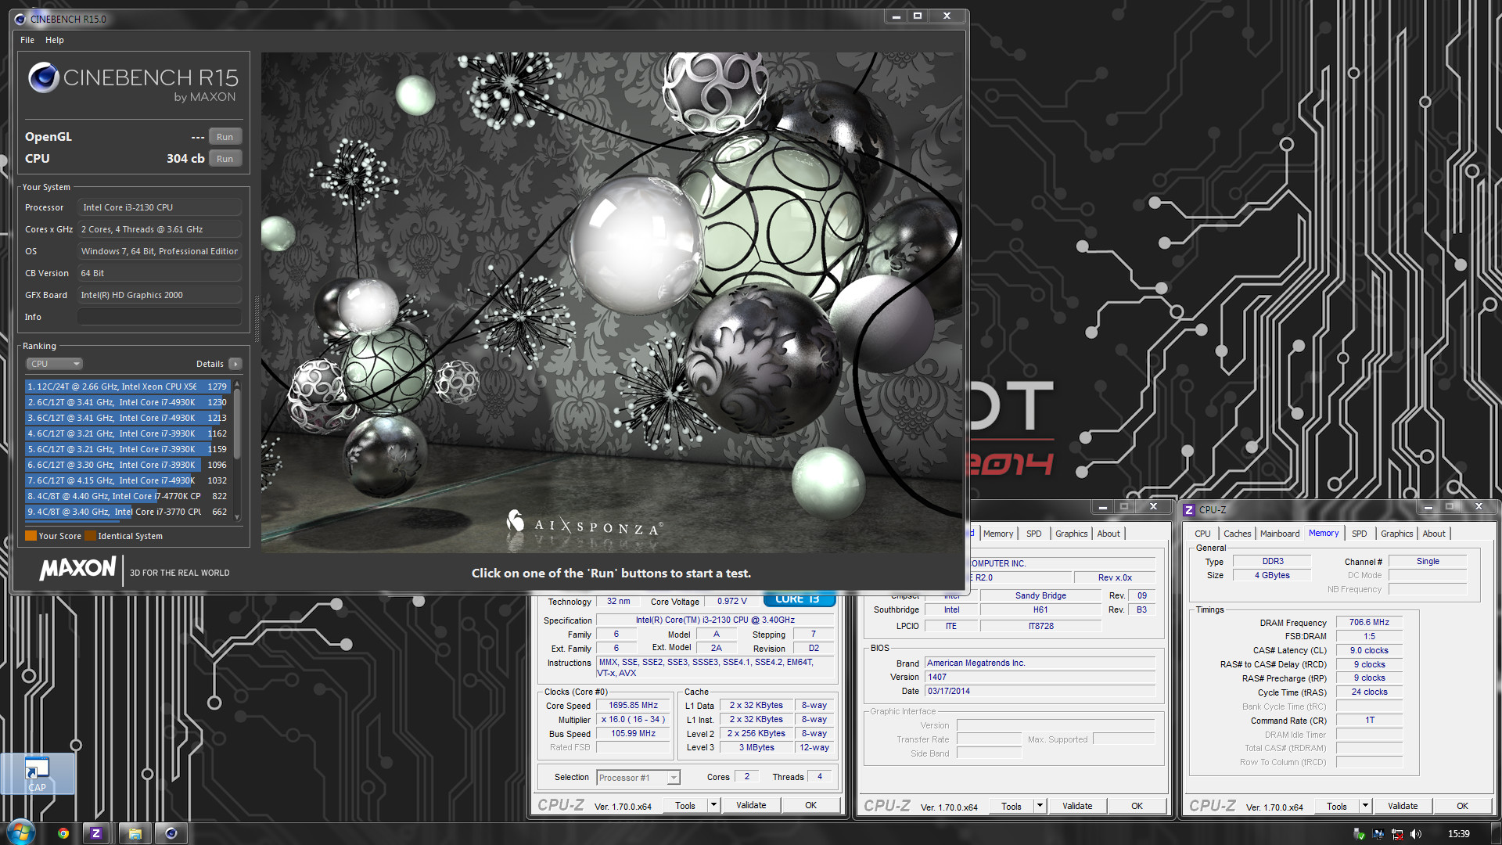Switch to Cinebench in the taskbar

coord(171,833)
